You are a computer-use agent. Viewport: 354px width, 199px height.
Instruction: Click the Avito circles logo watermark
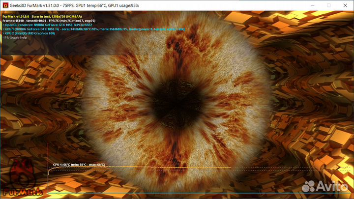(x=310, y=186)
